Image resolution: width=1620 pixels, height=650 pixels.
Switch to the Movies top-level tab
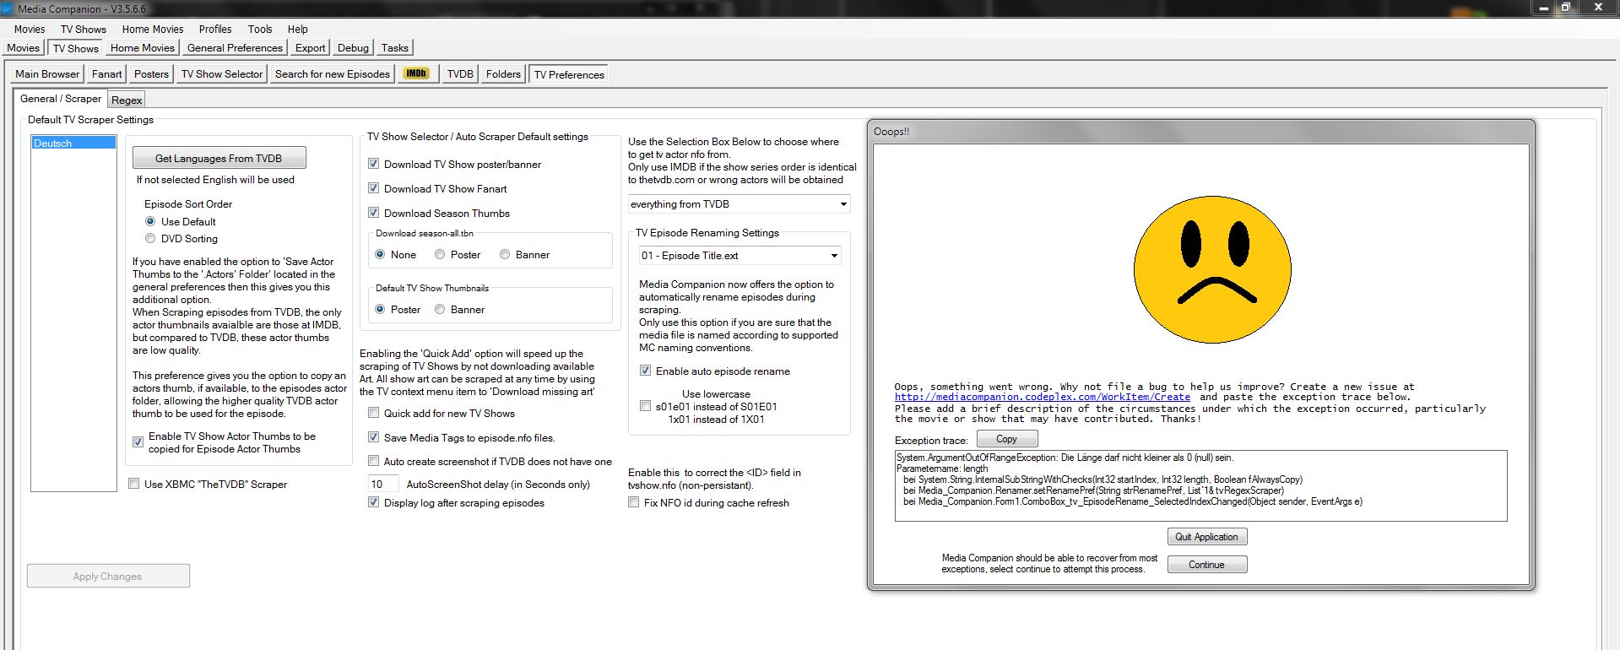[24, 48]
